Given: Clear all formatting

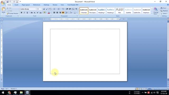Looking at the screenshot, I should 50,9.
